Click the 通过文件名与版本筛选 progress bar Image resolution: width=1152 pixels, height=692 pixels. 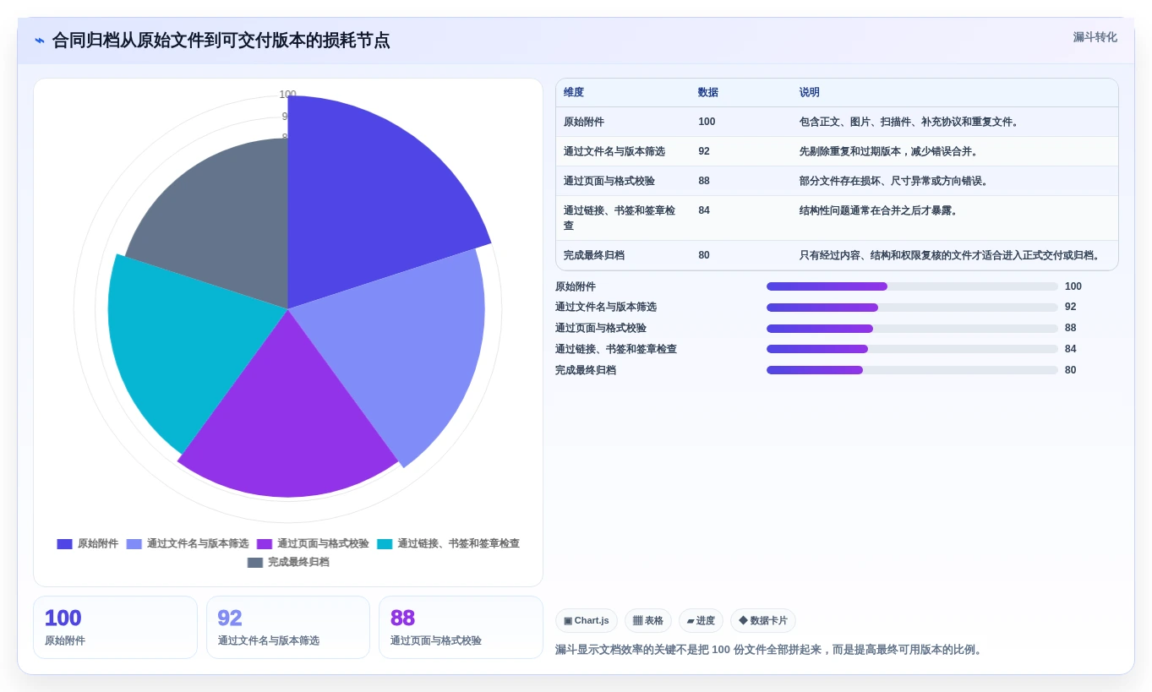[x=912, y=308]
